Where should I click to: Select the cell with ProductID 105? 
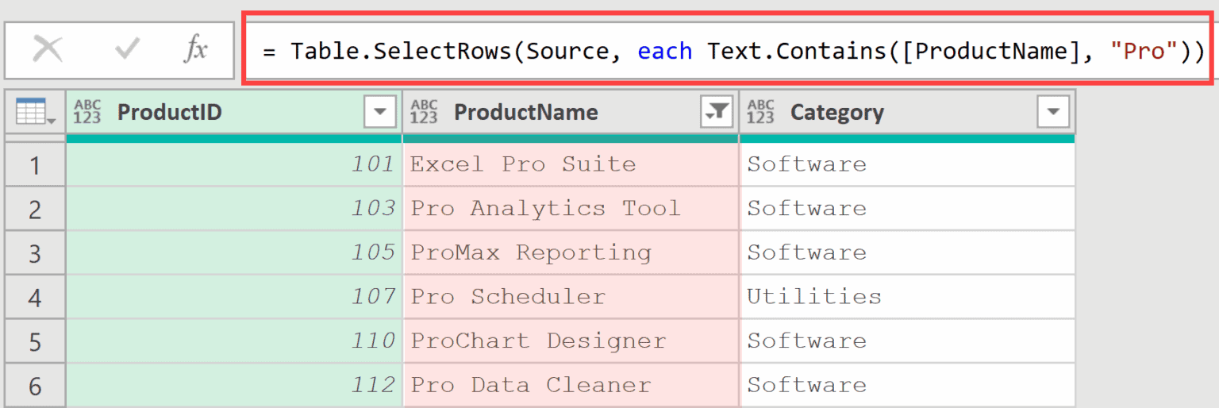click(234, 253)
